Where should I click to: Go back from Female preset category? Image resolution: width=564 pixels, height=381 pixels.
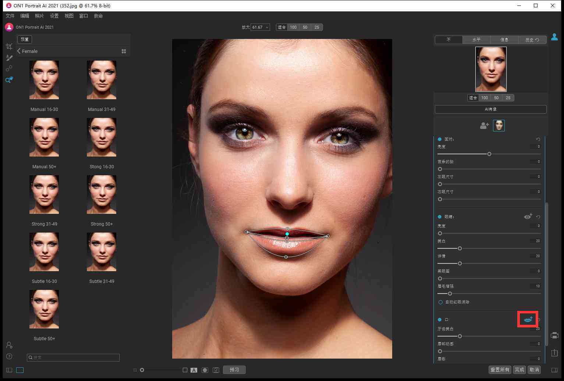click(19, 51)
